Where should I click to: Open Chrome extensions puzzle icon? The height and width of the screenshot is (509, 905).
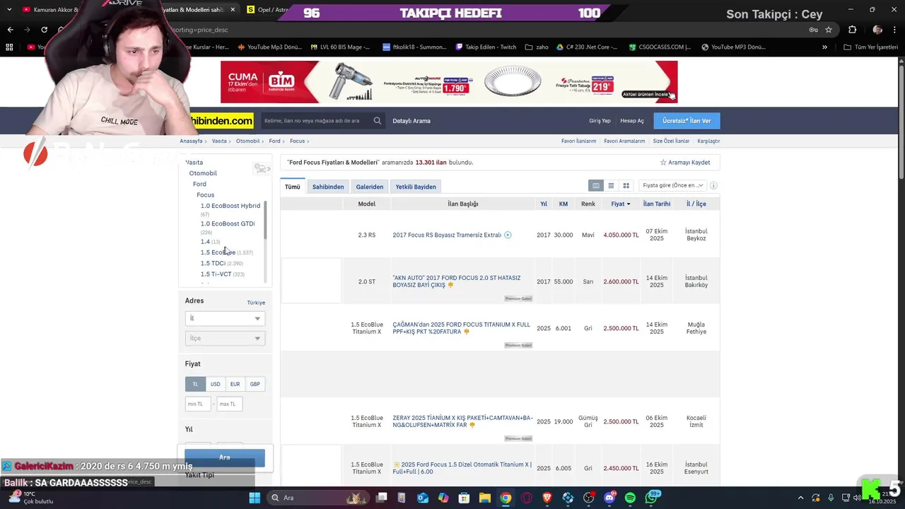(x=852, y=30)
